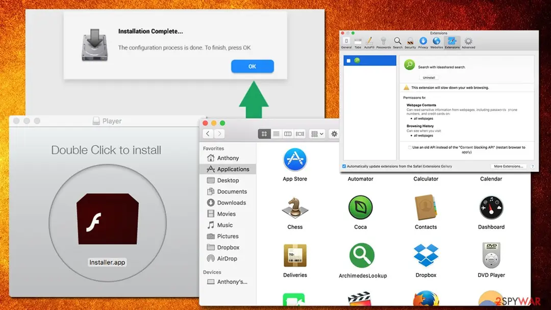This screenshot has width=551, height=310.
Task: Minimize the Finder window
Action: tap(214, 123)
